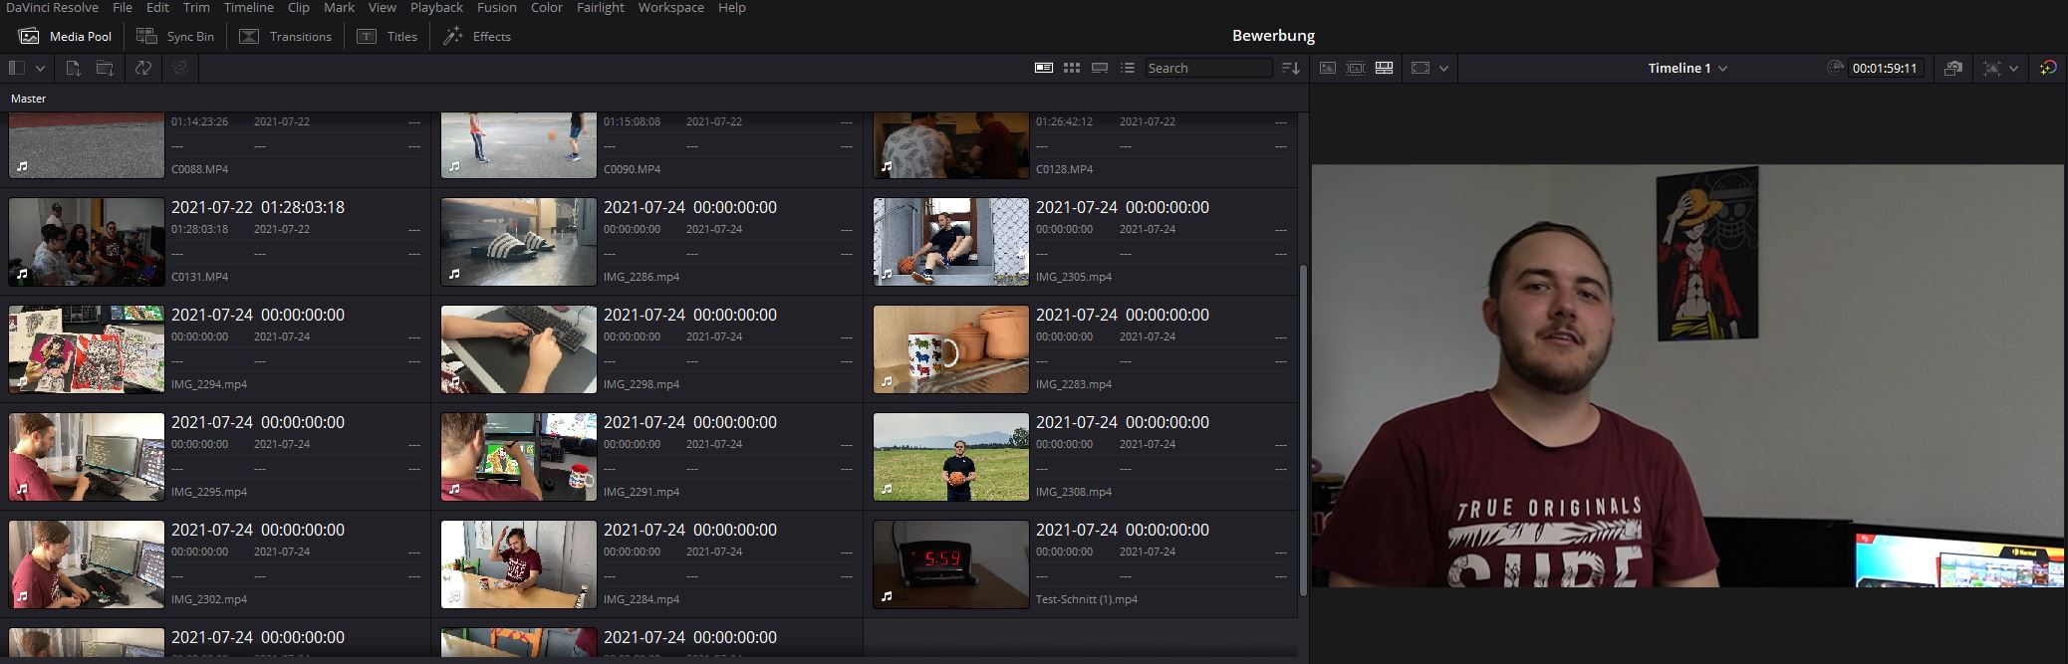Open the Mark menu
This screenshot has height=664, width=2068.
pyautogui.click(x=339, y=7)
